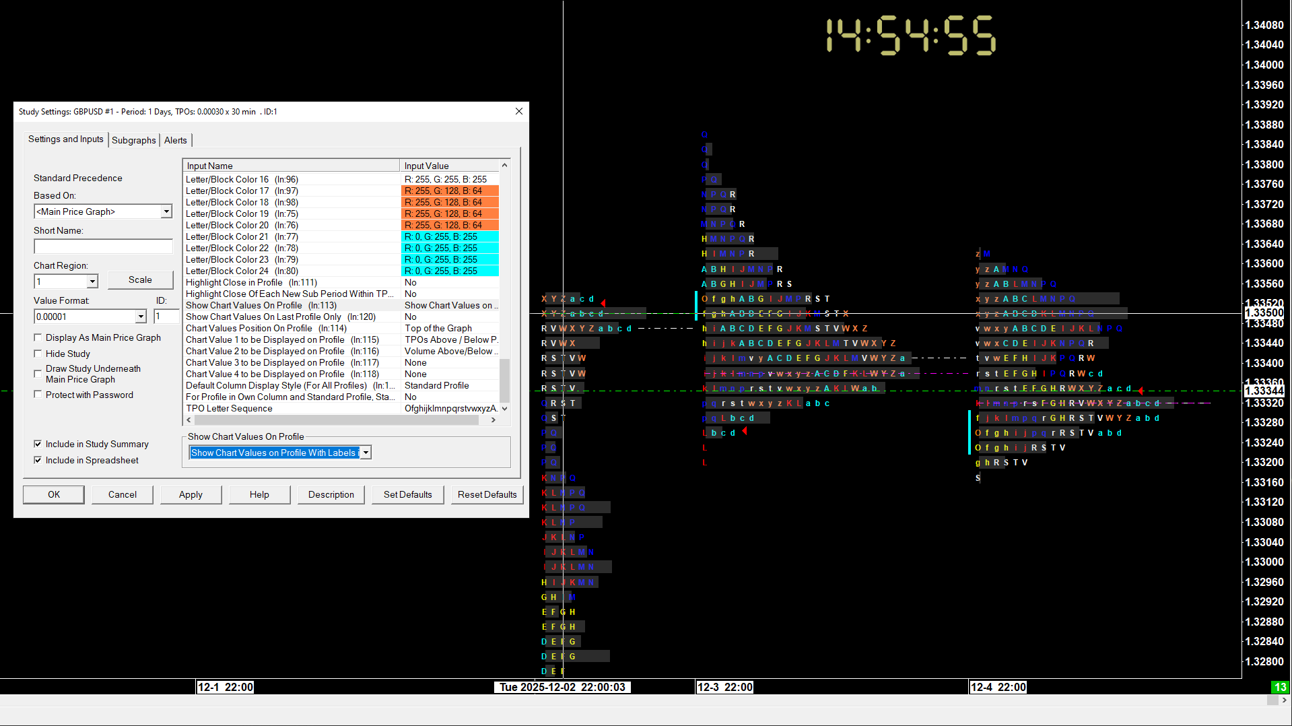
Task: Select the Letter/Block Color 22 row name
Action: [x=242, y=248]
